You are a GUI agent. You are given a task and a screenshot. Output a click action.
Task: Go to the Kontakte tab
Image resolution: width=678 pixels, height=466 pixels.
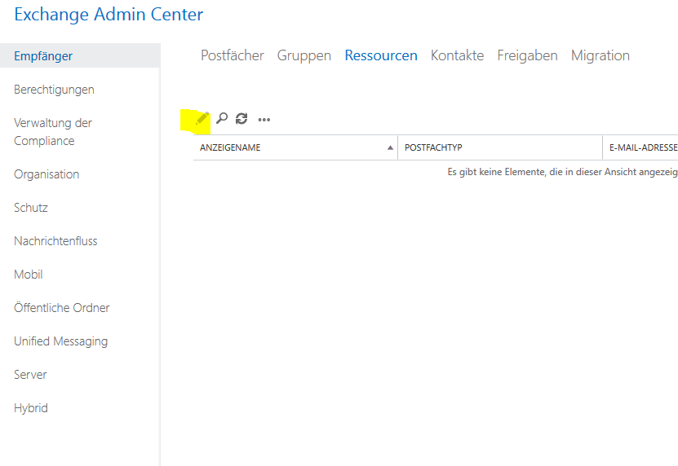(x=457, y=55)
